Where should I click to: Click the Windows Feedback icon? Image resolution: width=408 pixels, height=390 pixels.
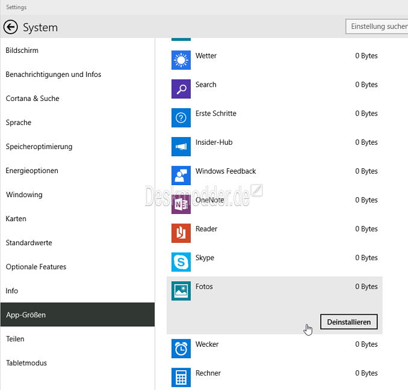(181, 175)
